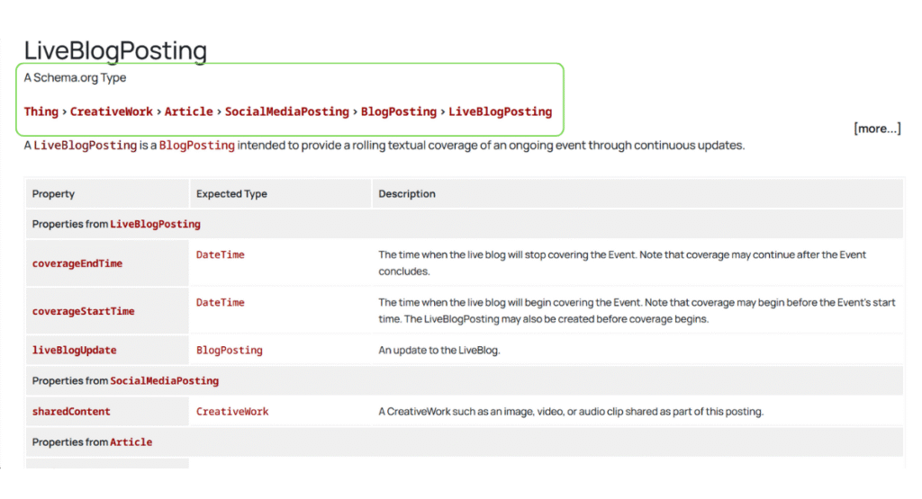View the sharedContent property page
The image size is (922, 499).
tap(71, 412)
